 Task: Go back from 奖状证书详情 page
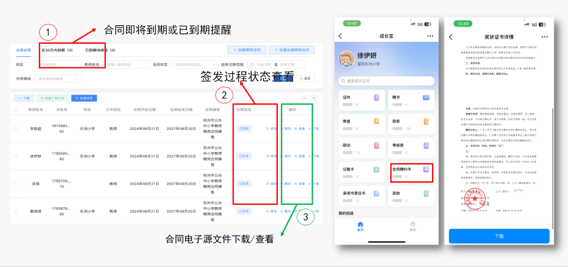coord(451,37)
